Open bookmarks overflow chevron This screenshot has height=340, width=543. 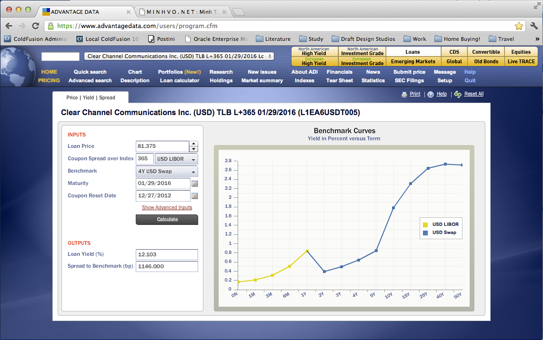(537, 39)
